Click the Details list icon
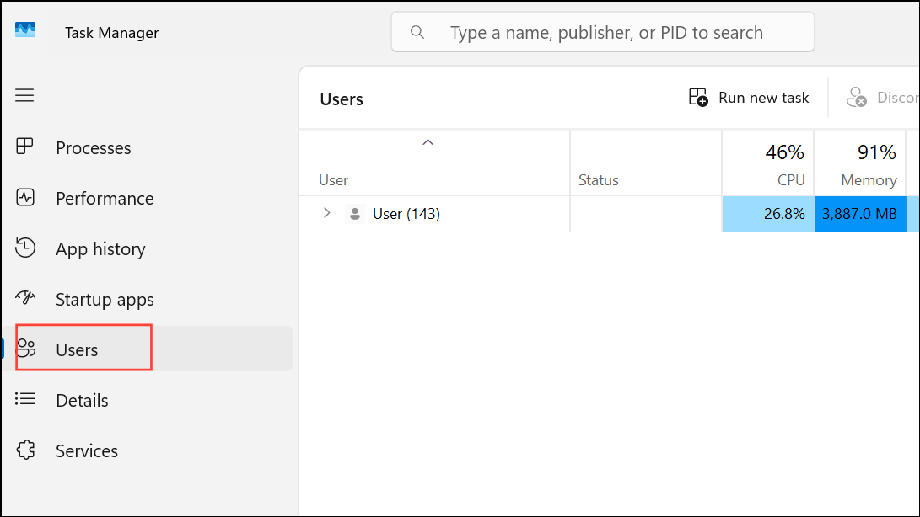920x517 pixels. click(x=25, y=399)
